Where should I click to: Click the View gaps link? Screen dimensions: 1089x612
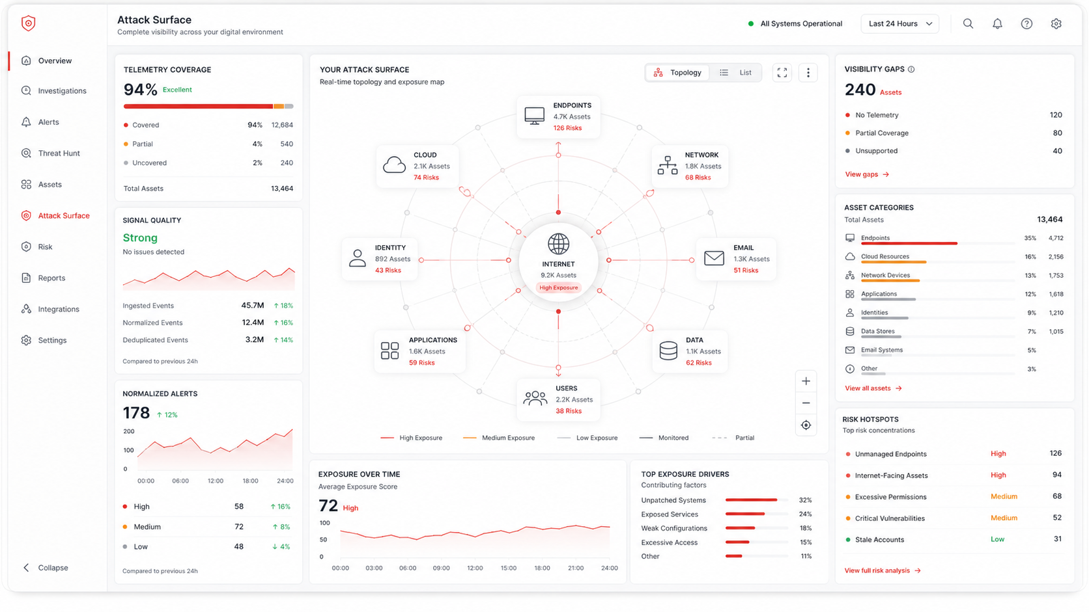pos(867,174)
